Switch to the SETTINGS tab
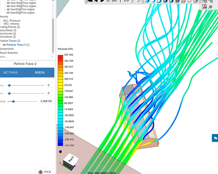Viewport: 218px width, 174px height. tap(10, 72)
